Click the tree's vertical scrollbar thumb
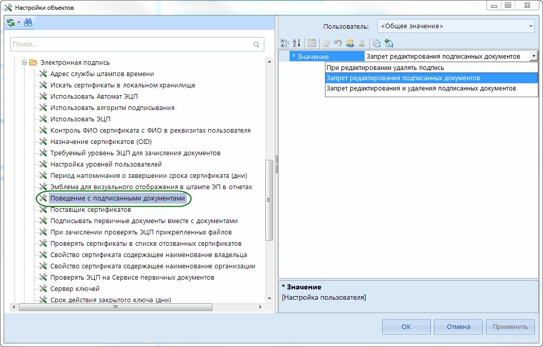The image size is (543, 347). click(269, 200)
